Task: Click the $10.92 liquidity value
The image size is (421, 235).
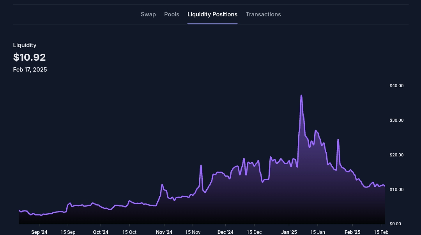Action: tap(29, 57)
